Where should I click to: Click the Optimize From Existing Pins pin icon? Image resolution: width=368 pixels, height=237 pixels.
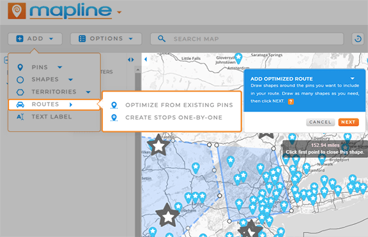(114, 105)
